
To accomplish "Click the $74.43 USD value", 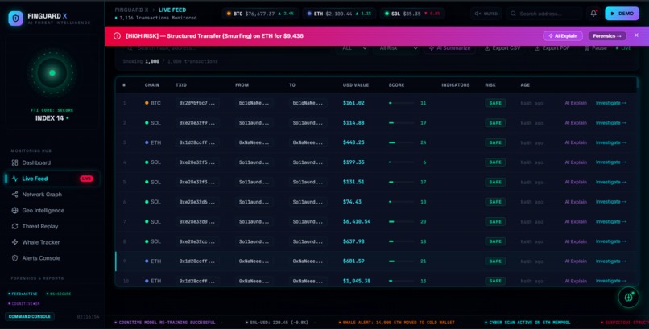I will [352, 202].
